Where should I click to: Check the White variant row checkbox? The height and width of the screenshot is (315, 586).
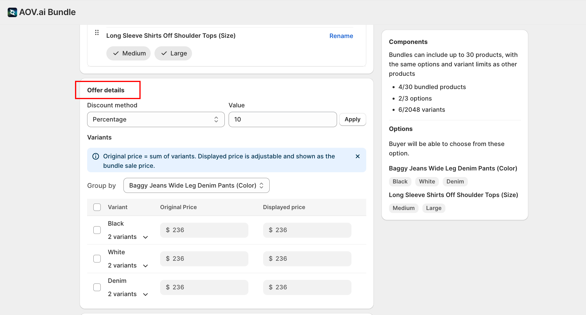(97, 259)
